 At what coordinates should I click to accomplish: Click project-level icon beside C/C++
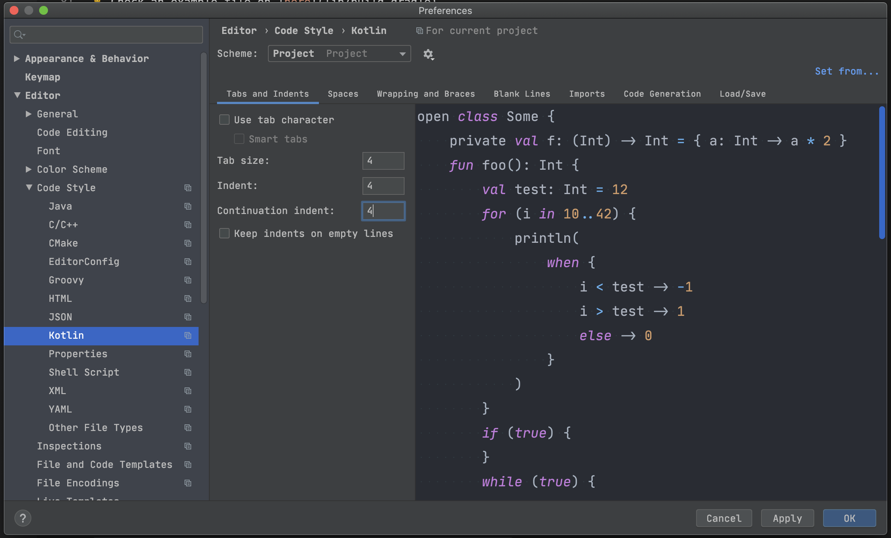point(188,225)
